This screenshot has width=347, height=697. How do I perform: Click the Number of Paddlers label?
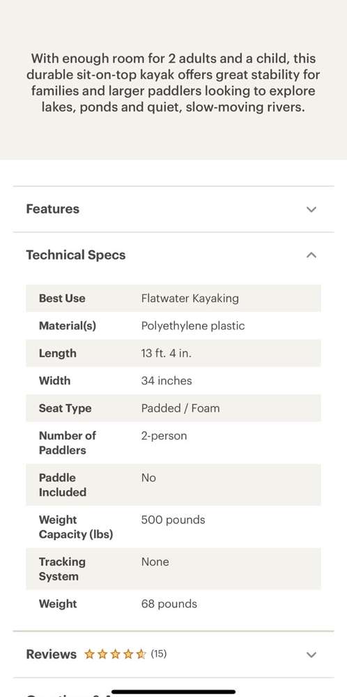(68, 443)
